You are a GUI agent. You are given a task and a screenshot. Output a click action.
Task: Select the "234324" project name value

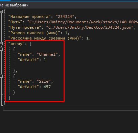coord(65,17)
